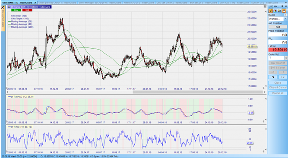Switch to the USD SEK [1 Min.] tab
Viewport: 288px width, 158px height.
point(172,3)
